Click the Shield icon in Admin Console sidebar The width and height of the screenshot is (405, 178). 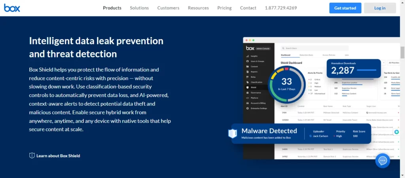(x=248, y=87)
